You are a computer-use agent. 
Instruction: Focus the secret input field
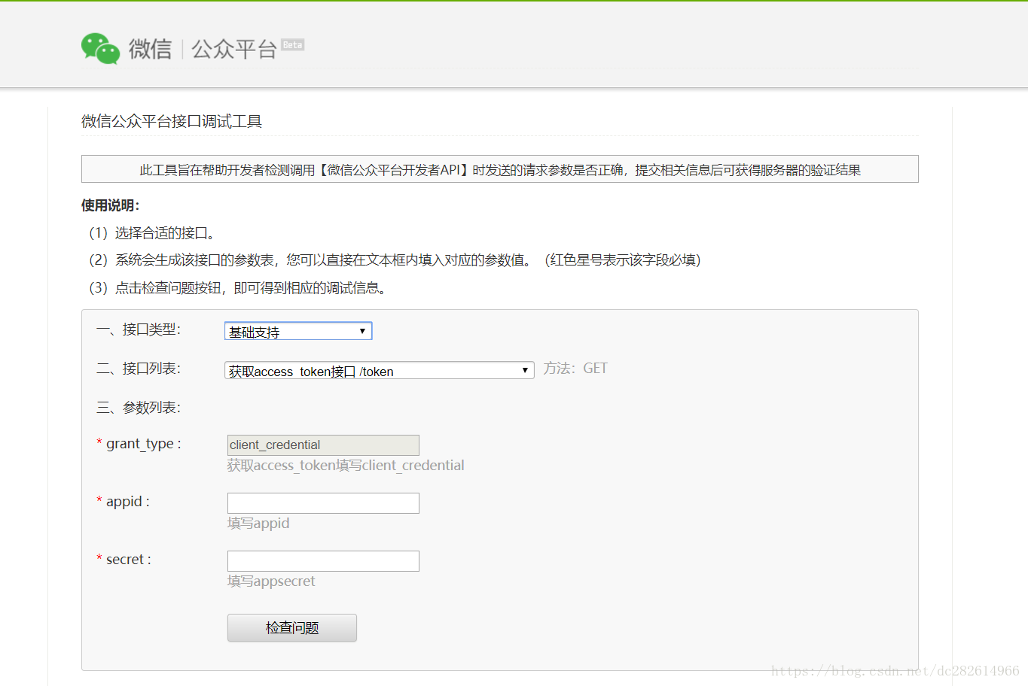point(323,561)
